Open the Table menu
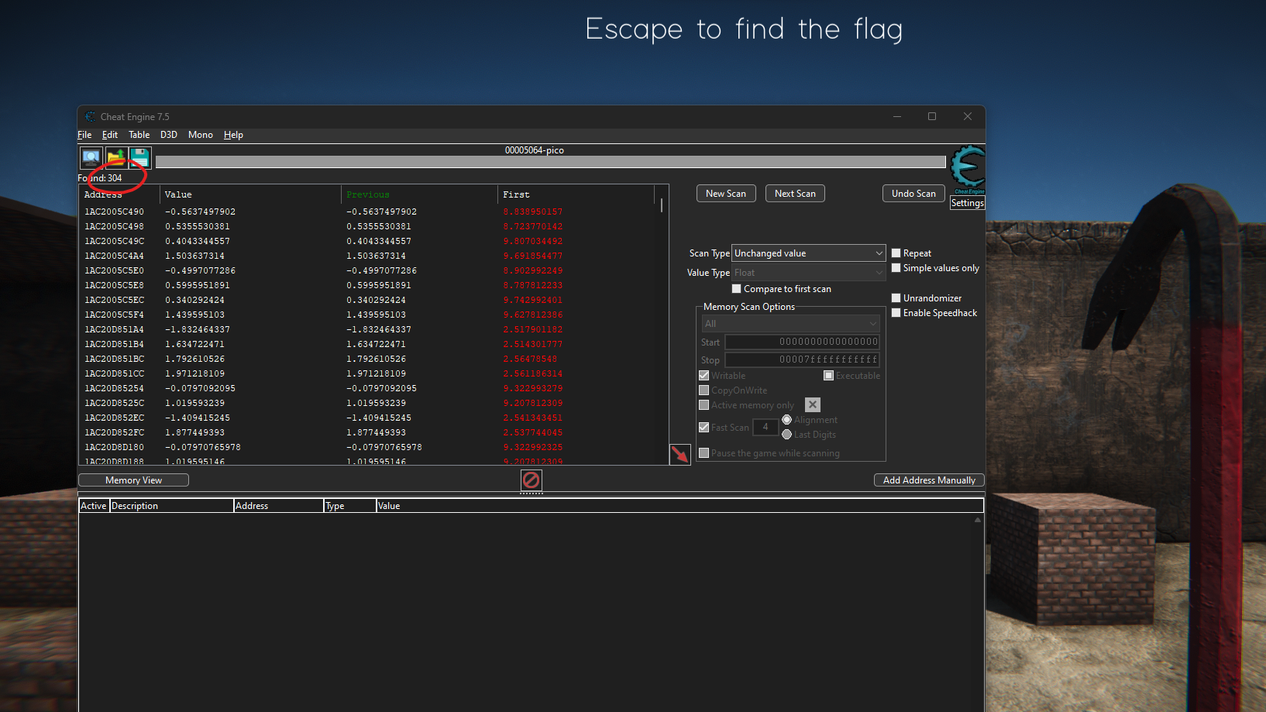 (139, 135)
